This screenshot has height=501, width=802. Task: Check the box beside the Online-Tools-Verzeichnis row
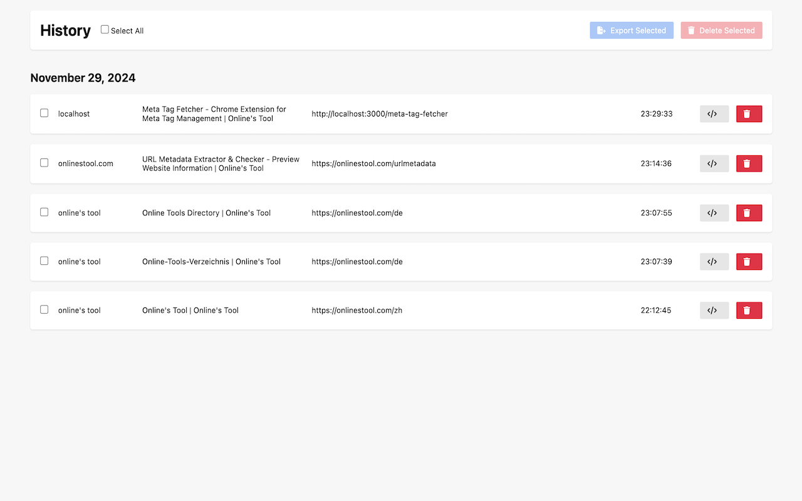pyautogui.click(x=44, y=261)
